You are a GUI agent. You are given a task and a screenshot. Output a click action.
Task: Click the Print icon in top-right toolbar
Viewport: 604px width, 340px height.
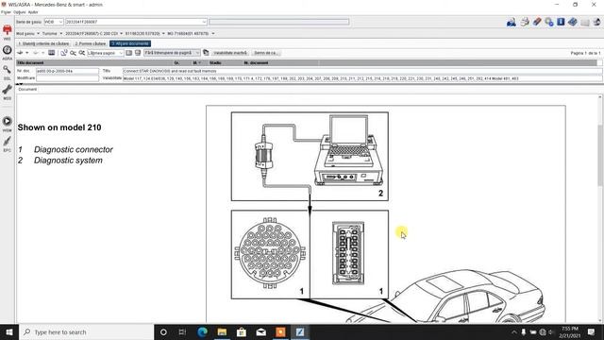pos(525,22)
